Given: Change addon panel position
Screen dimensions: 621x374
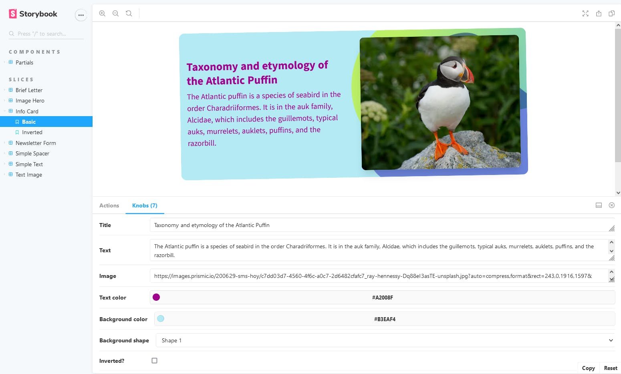Looking at the screenshot, I should click(x=599, y=205).
